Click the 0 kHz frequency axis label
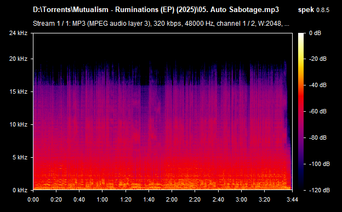 [x=20, y=190]
